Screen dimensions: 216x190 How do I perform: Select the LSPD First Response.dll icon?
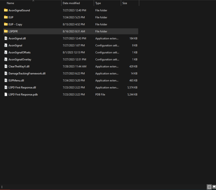(6, 87)
